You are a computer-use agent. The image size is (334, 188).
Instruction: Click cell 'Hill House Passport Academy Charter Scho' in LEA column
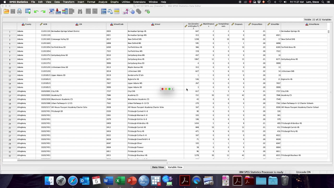78,107
